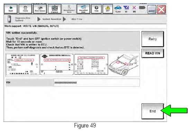Select Diagnosis (One System) breadcrumb
This screenshot has height=132, width=191.
[x=22, y=19]
